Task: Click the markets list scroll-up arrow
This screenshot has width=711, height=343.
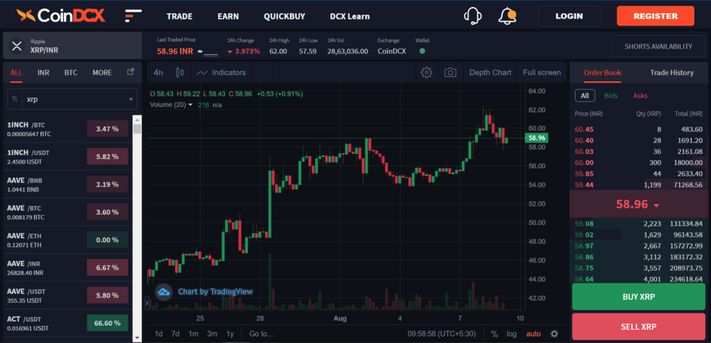Action: 137,119
